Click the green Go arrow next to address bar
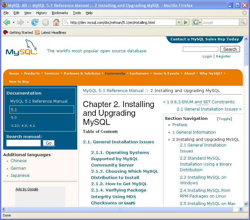Screen dimensions: 250x220 click(x=185, y=23)
